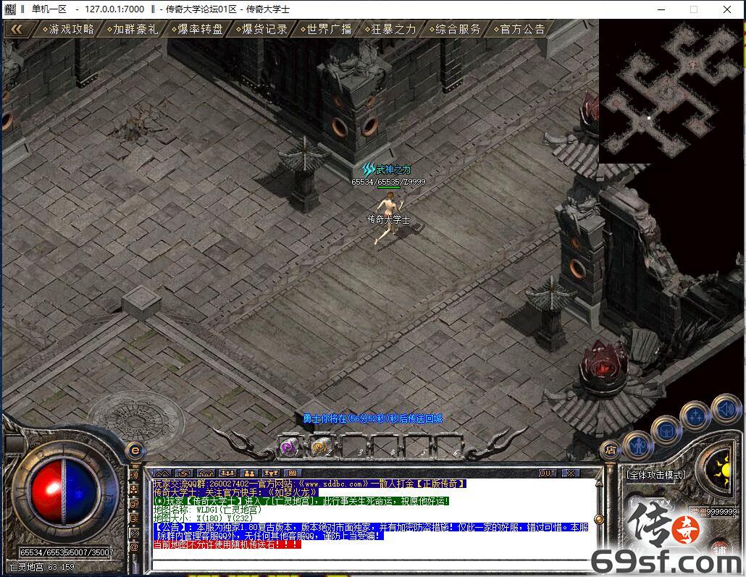Open the 狂暴之力 menu
Viewport: 746px width, 577px height.
(391, 30)
